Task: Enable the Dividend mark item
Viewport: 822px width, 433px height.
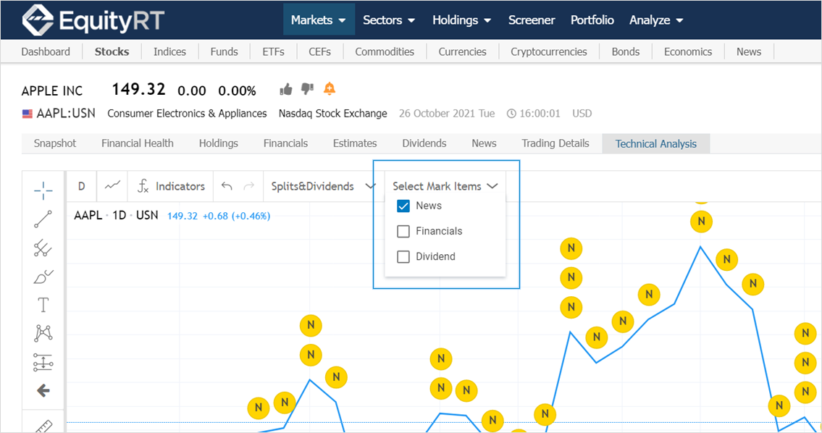Action: (x=403, y=256)
